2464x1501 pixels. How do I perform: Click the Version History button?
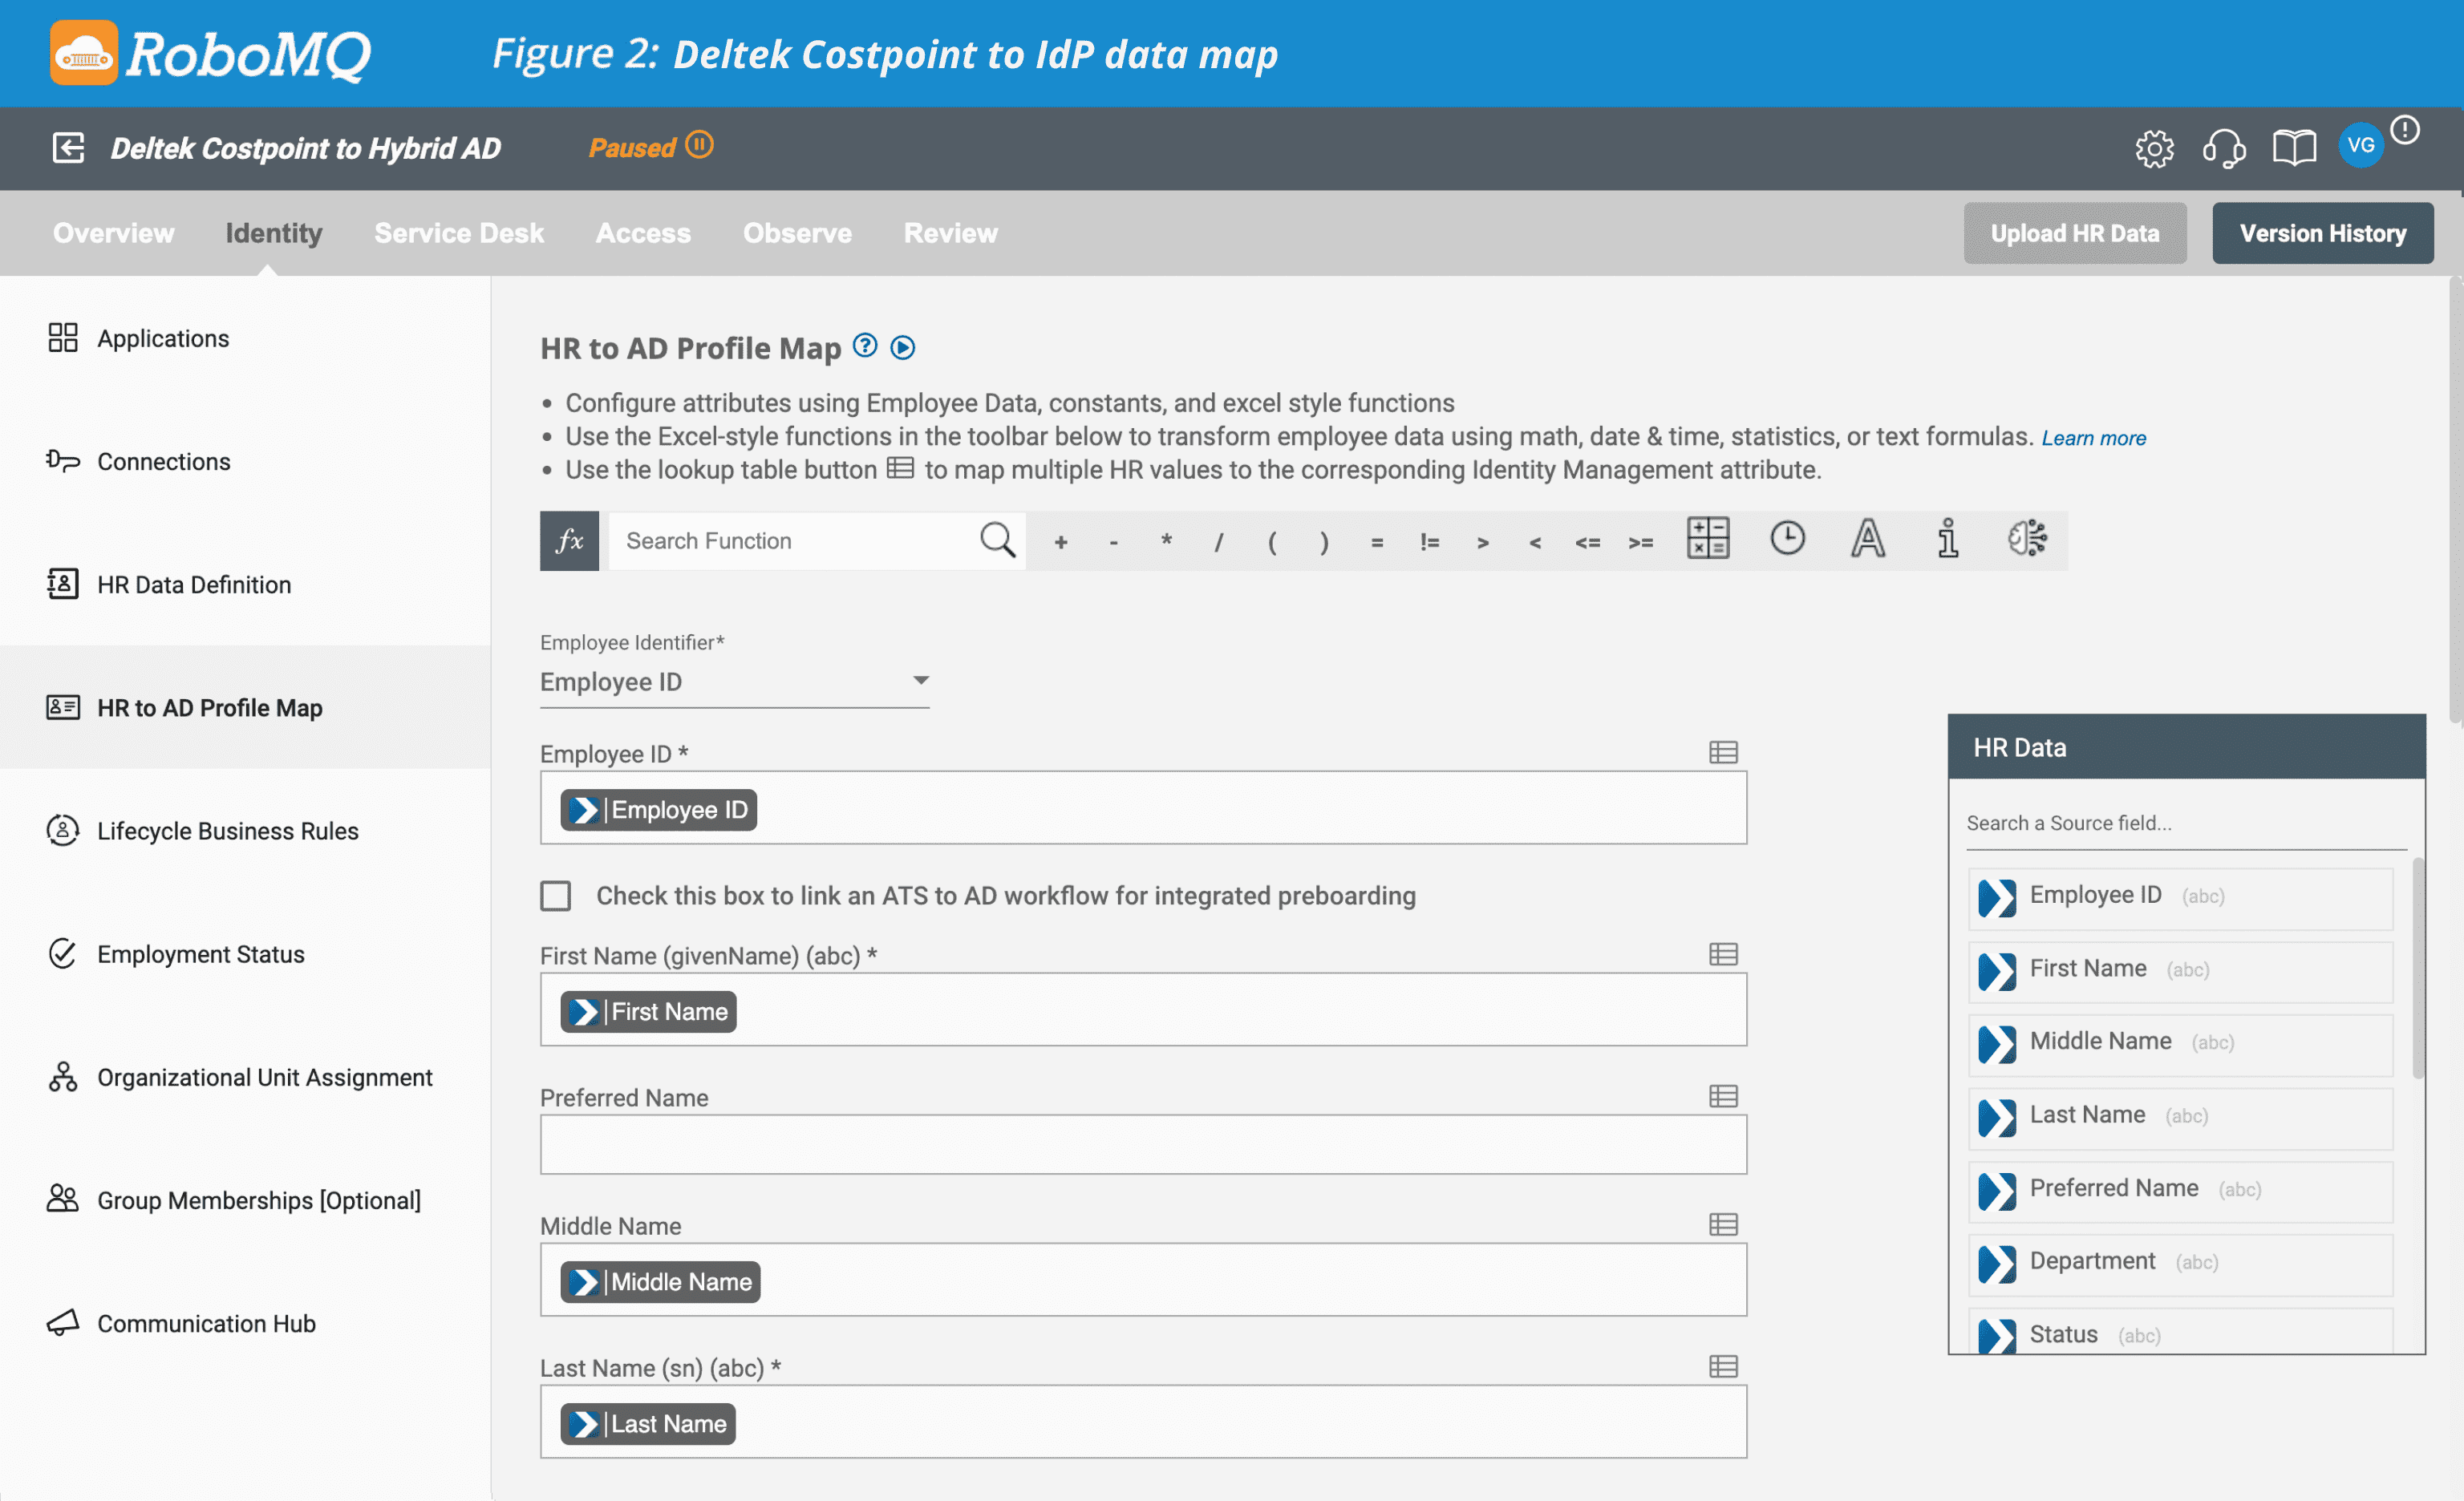pos(2322,233)
